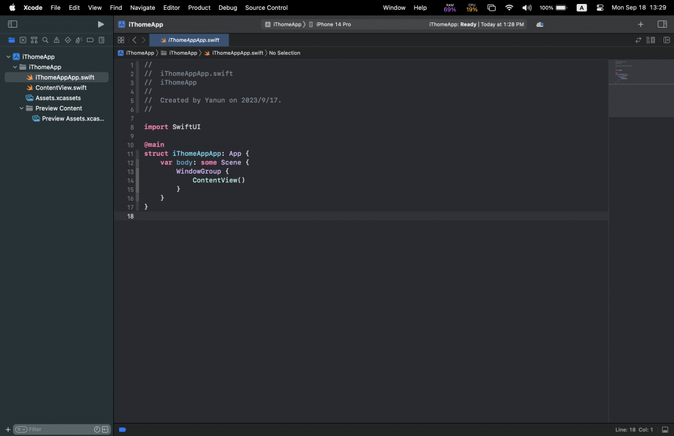Go back with the editor back arrow
This screenshot has height=436, width=674.
[x=134, y=40]
